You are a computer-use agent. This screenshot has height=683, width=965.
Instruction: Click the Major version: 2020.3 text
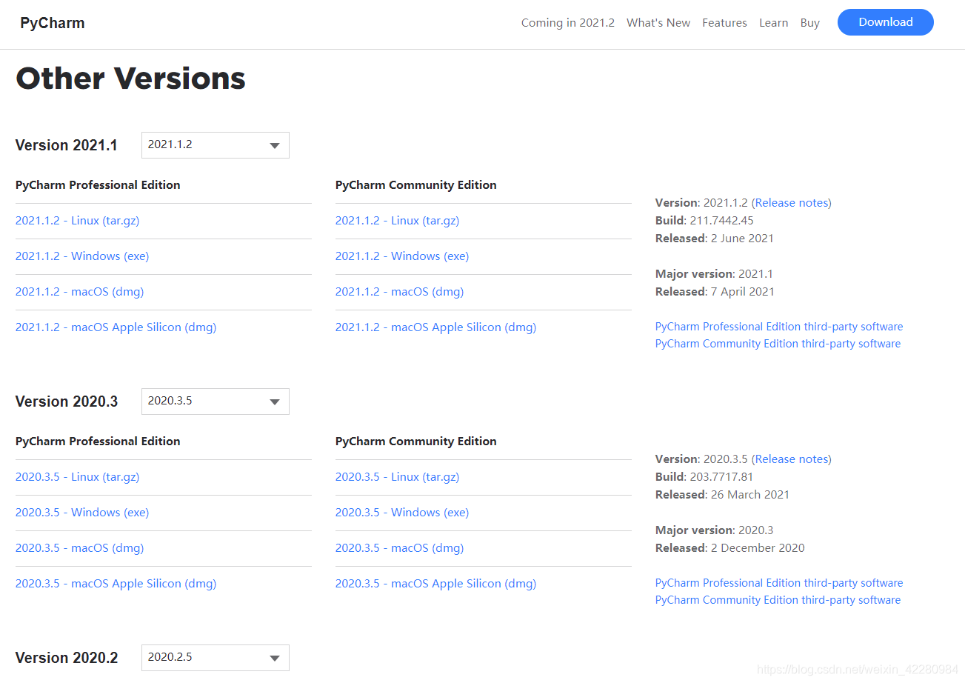pyautogui.click(x=714, y=530)
